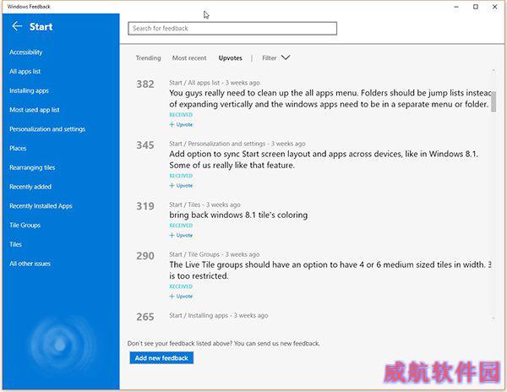The image size is (507, 392).
Task: Open the Most used app list category
Action: click(35, 110)
